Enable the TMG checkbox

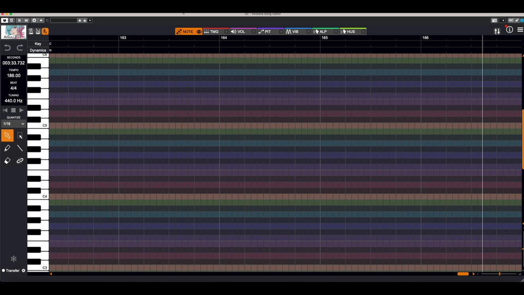point(226,32)
